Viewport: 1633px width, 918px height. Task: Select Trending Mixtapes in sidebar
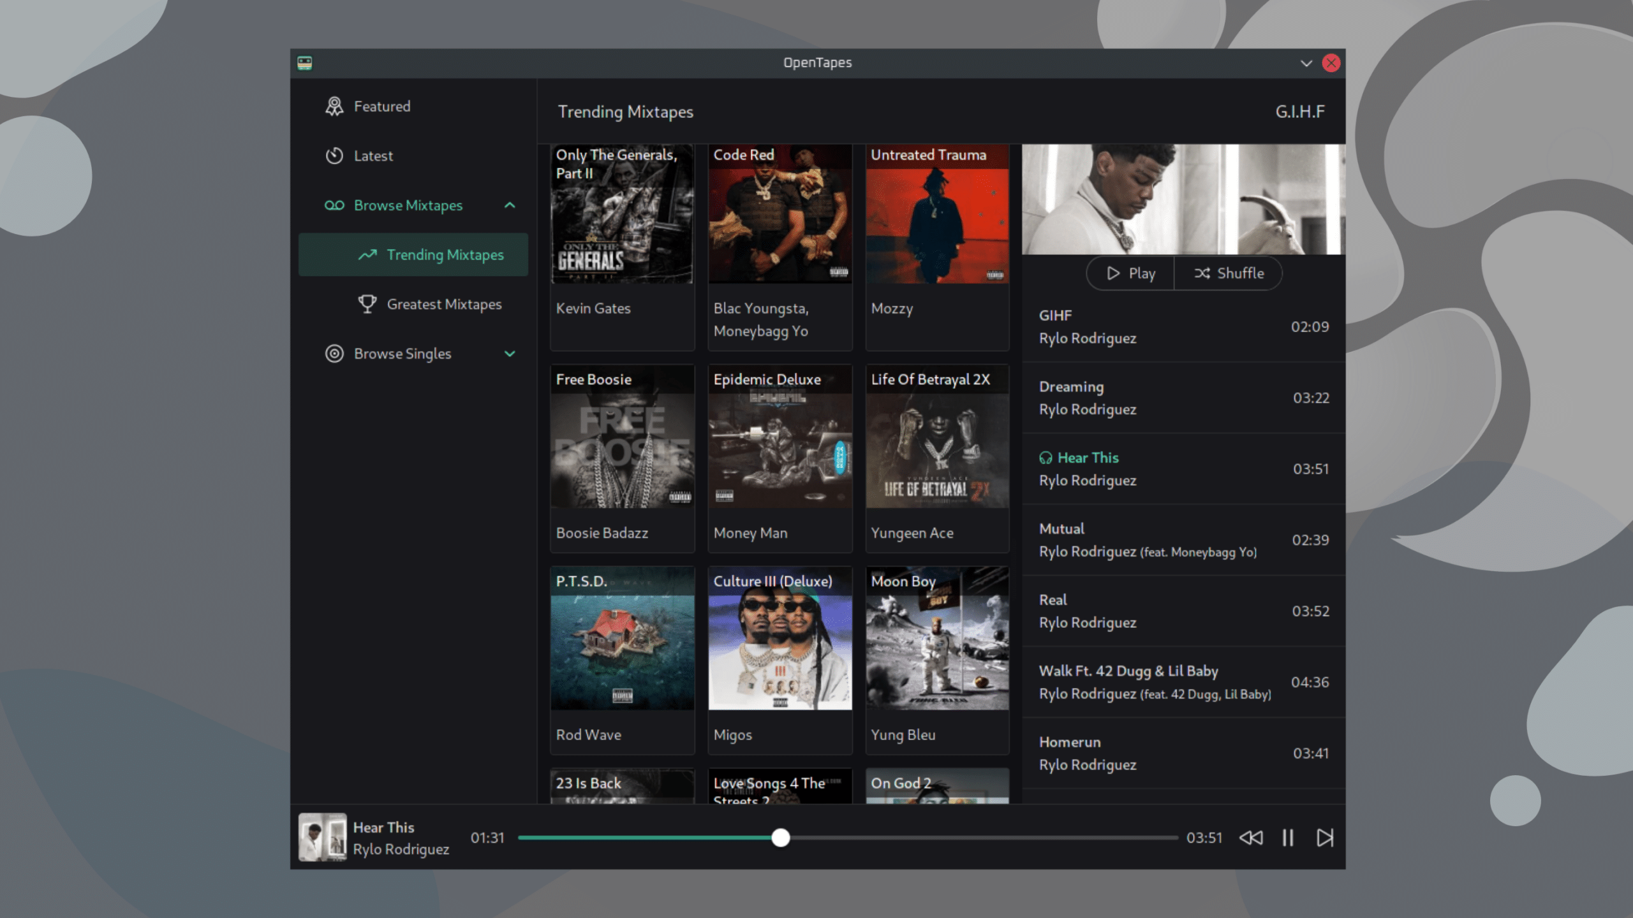(413, 255)
